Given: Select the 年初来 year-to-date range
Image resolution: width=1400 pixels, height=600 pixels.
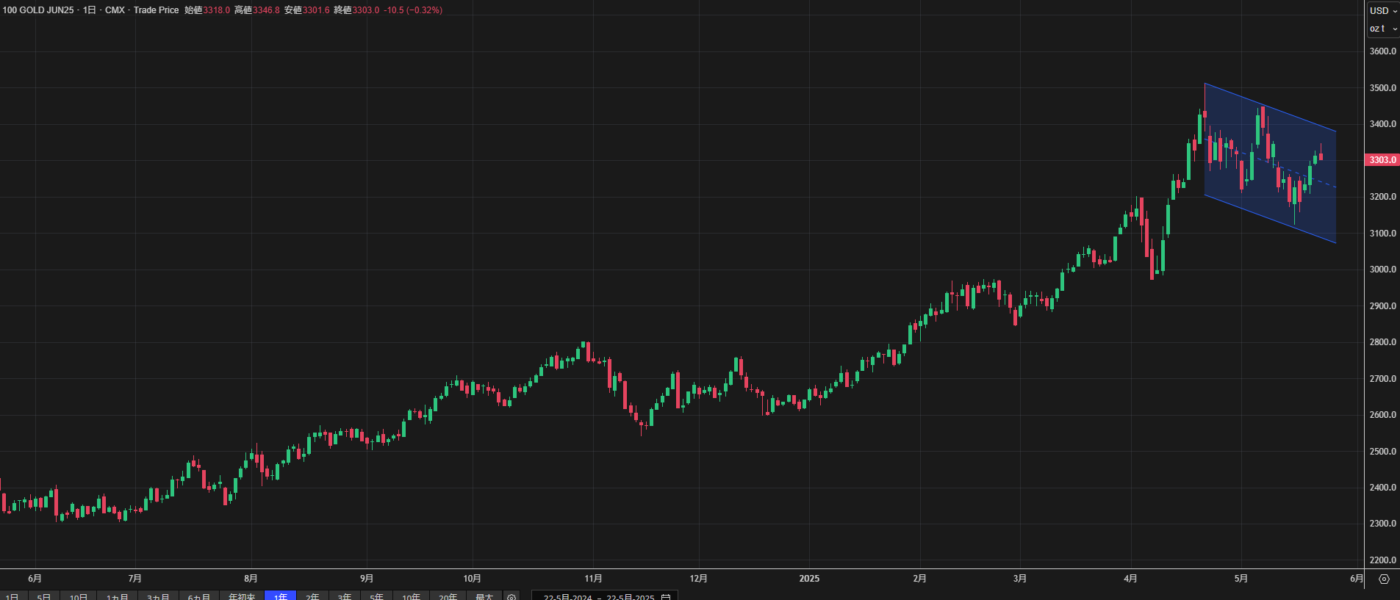Looking at the screenshot, I should [x=242, y=596].
